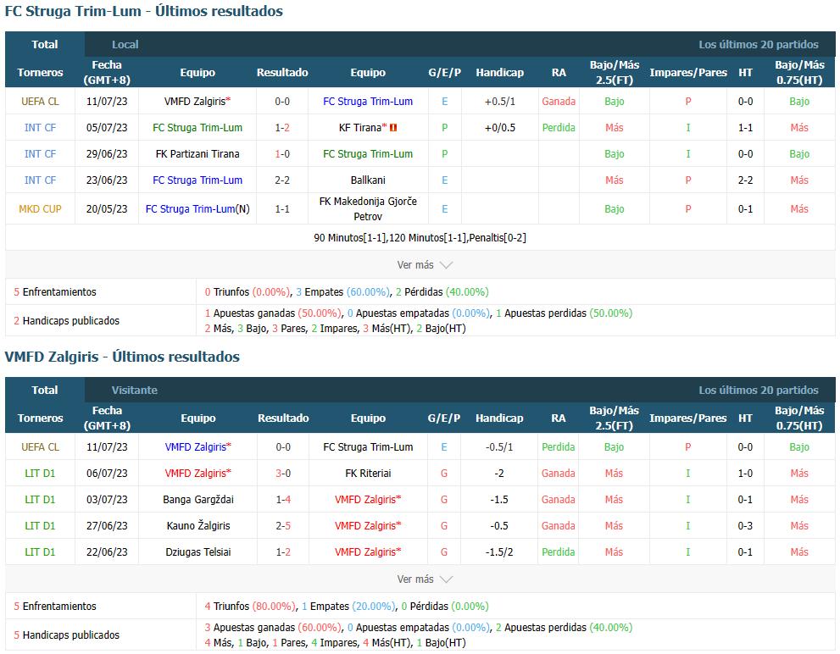The image size is (840, 654).
Task: Click the penalties line "90 Minutos[1-1],120 Minutos[1-1]"
Action: (x=420, y=237)
